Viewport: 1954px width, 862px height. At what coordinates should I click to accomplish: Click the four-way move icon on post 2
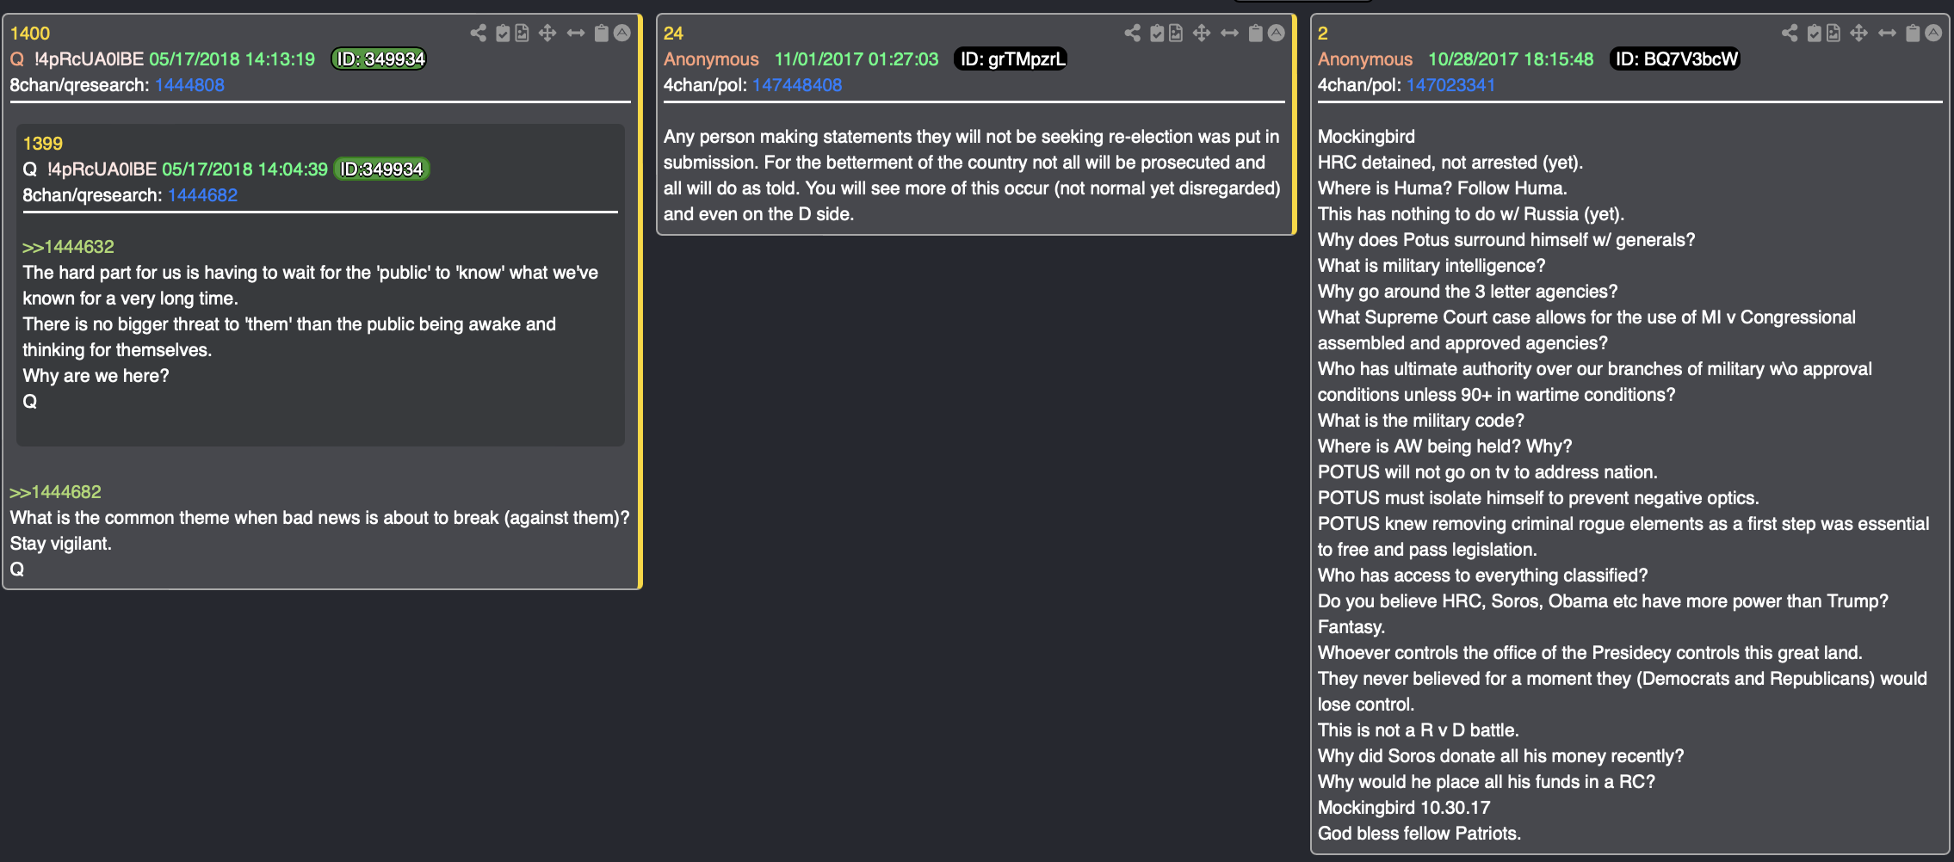pos(1859,33)
